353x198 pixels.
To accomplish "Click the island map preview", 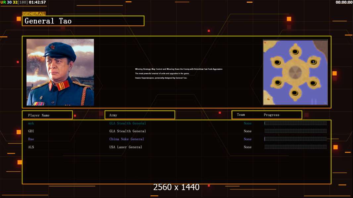I will [x=295, y=72].
